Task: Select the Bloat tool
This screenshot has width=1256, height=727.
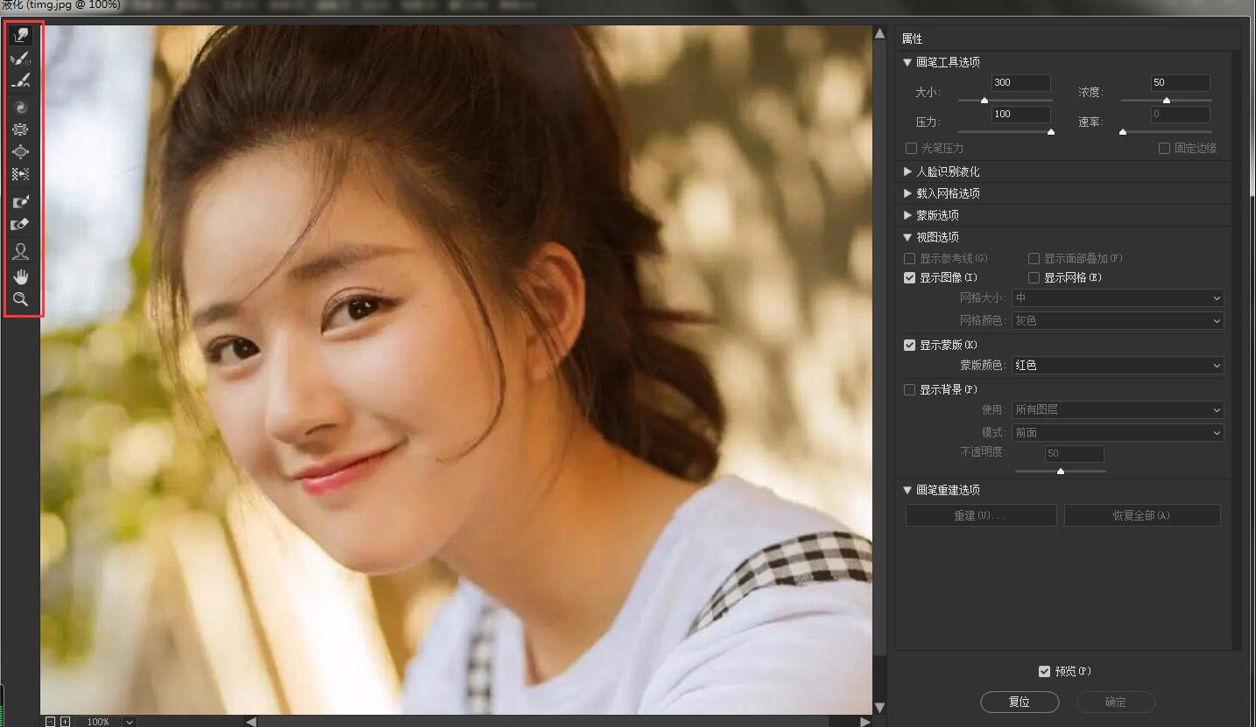Action: (22, 151)
